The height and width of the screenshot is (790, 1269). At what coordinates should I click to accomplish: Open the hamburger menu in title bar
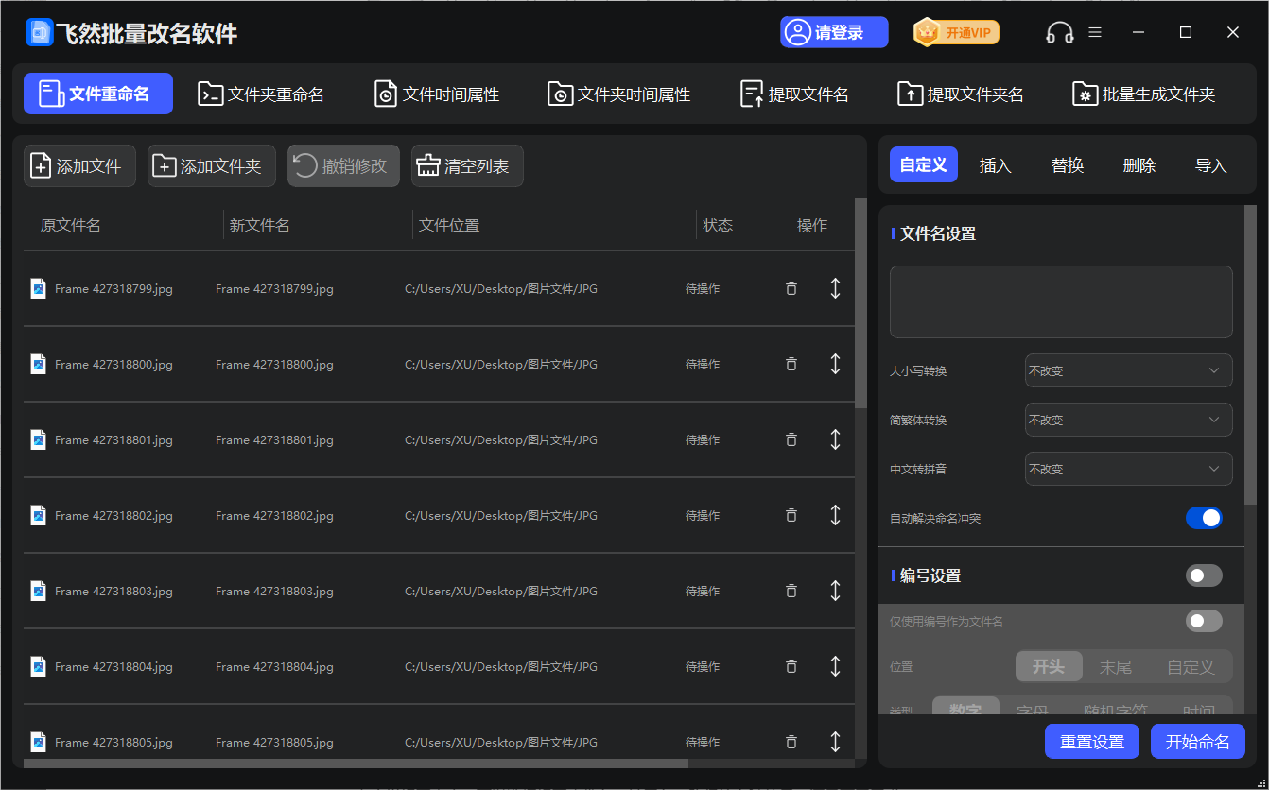tap(1095, 32)
